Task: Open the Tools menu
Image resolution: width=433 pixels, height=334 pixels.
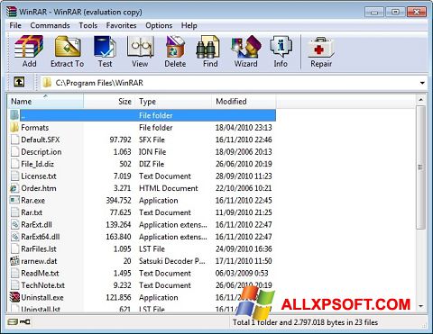Action: coord(88,25)
